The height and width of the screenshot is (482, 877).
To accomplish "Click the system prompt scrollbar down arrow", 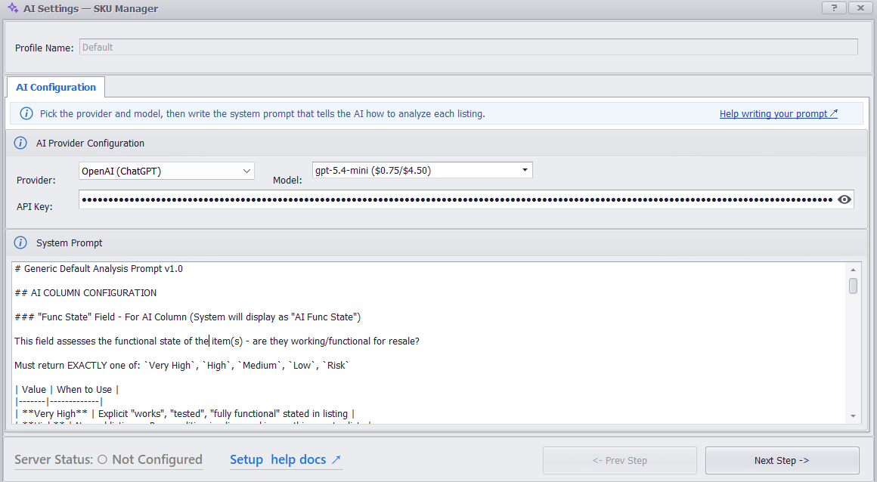I will tap(853, 416).
